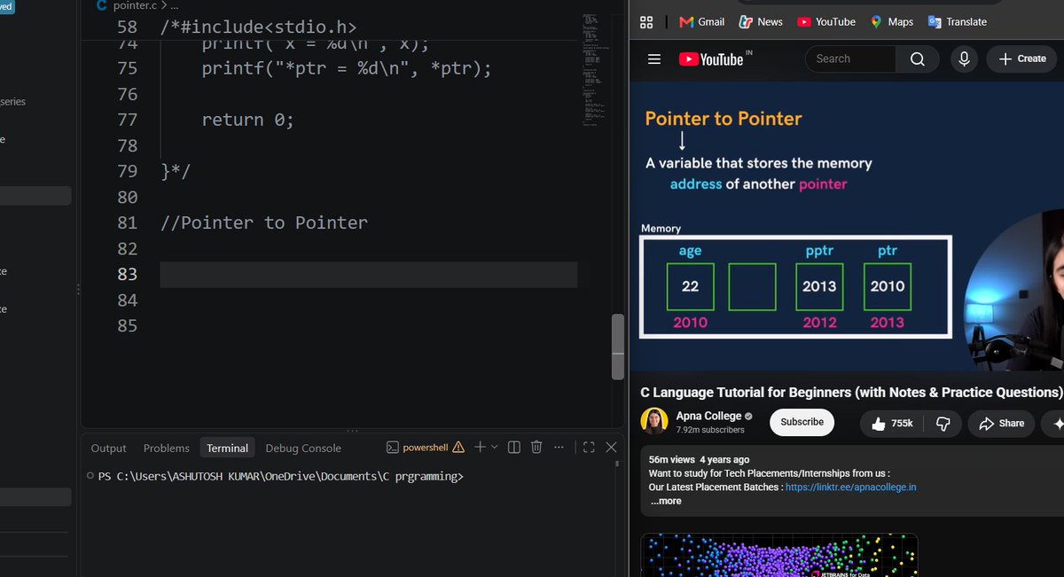Screen dimensions: 1064x577
Task: Click the pointer.c breadcrumb in editor
Action: coord(135,5)
